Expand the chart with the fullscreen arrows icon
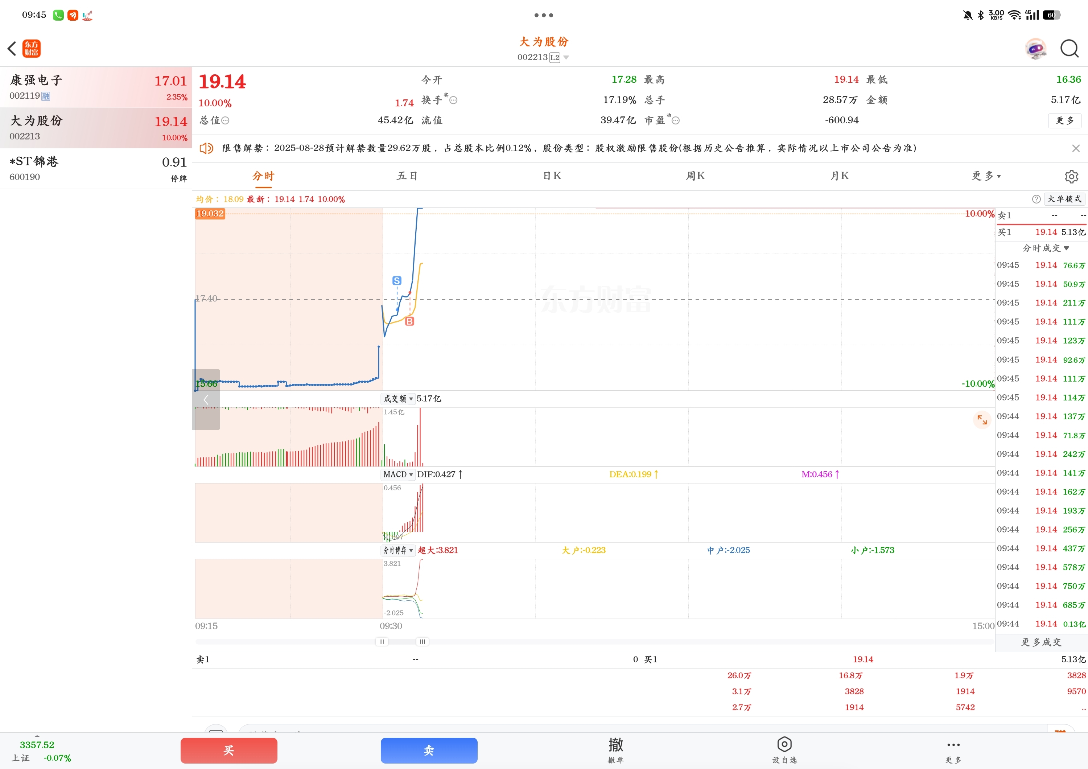 pos(982,419)
